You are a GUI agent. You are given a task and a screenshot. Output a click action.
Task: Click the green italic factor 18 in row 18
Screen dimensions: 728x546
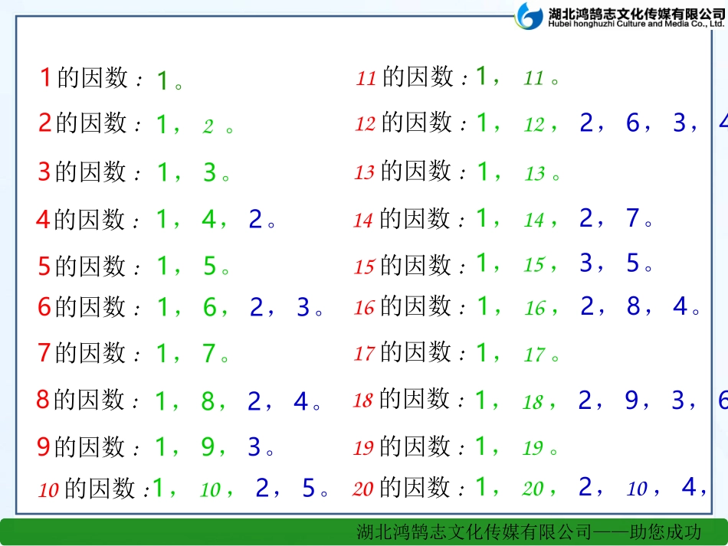[x=533, y=402]
